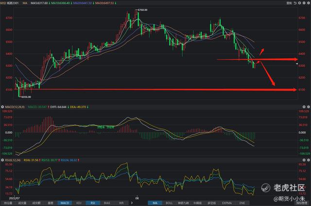The width and height of the screenshot is (311, 206).
Task: Switch sub-chart to KDJ indicator
Action: tap(79, 203)
